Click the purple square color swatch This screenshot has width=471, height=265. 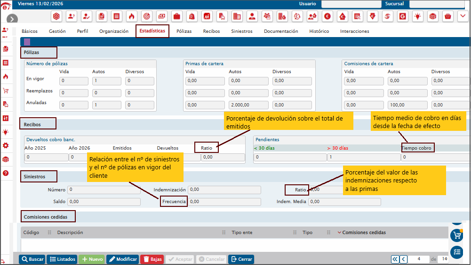(27, 42)
